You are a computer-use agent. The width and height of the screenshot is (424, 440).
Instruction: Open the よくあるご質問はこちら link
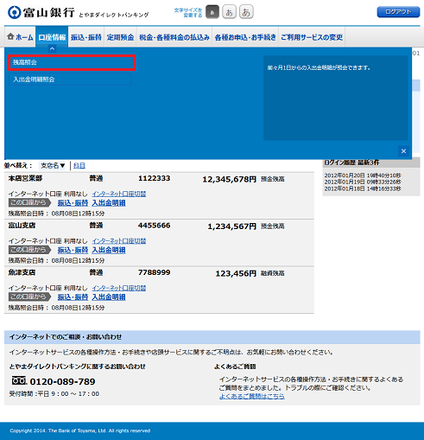click(x=252, y=396)
